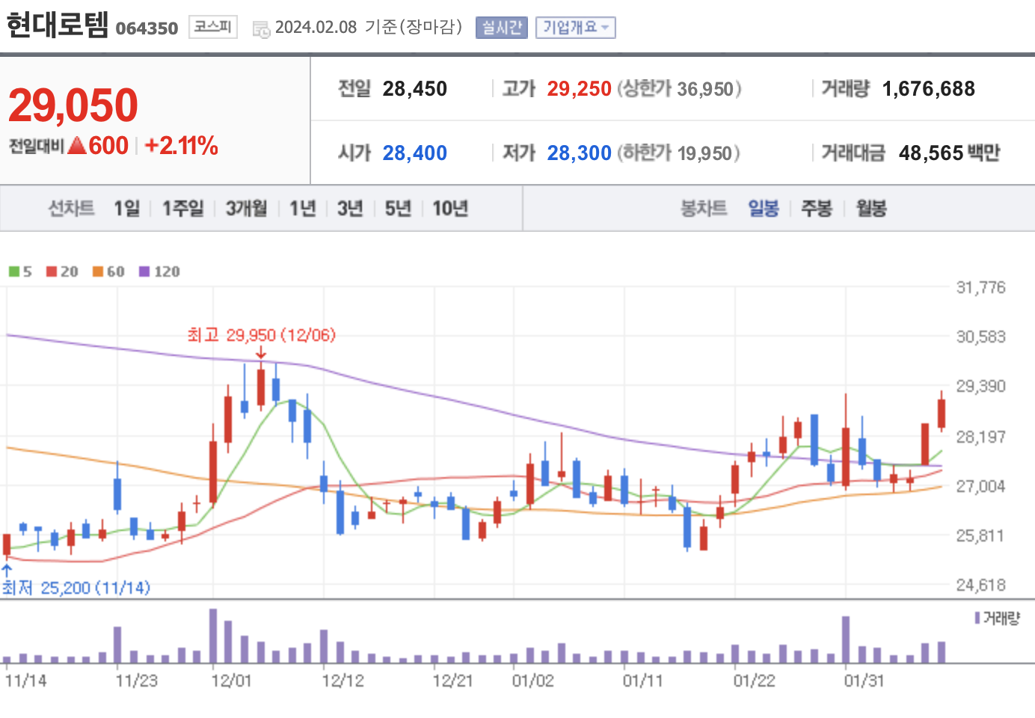The image size is (1035, 718).
Task: Select the 1일 line chart period
Action: coord(127,208)
